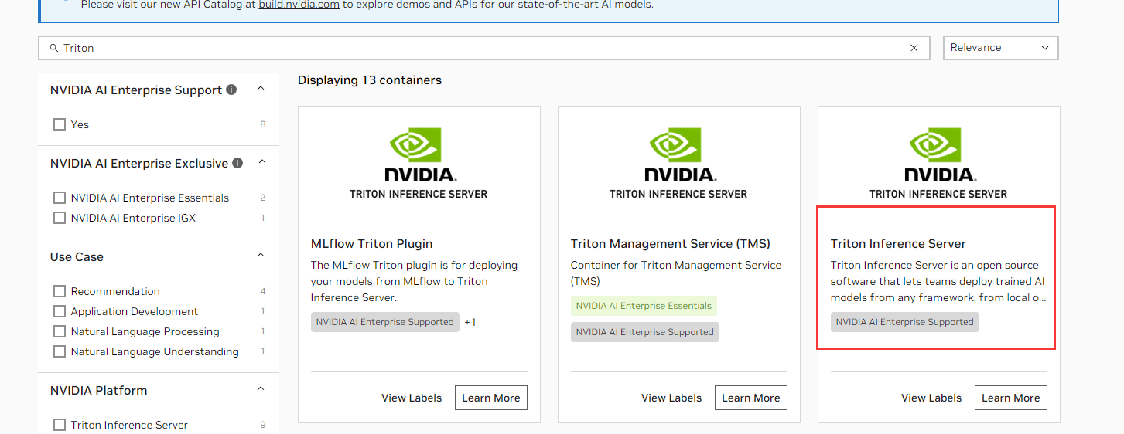Open the Triton Inference Server card title

tap(898, 244)
